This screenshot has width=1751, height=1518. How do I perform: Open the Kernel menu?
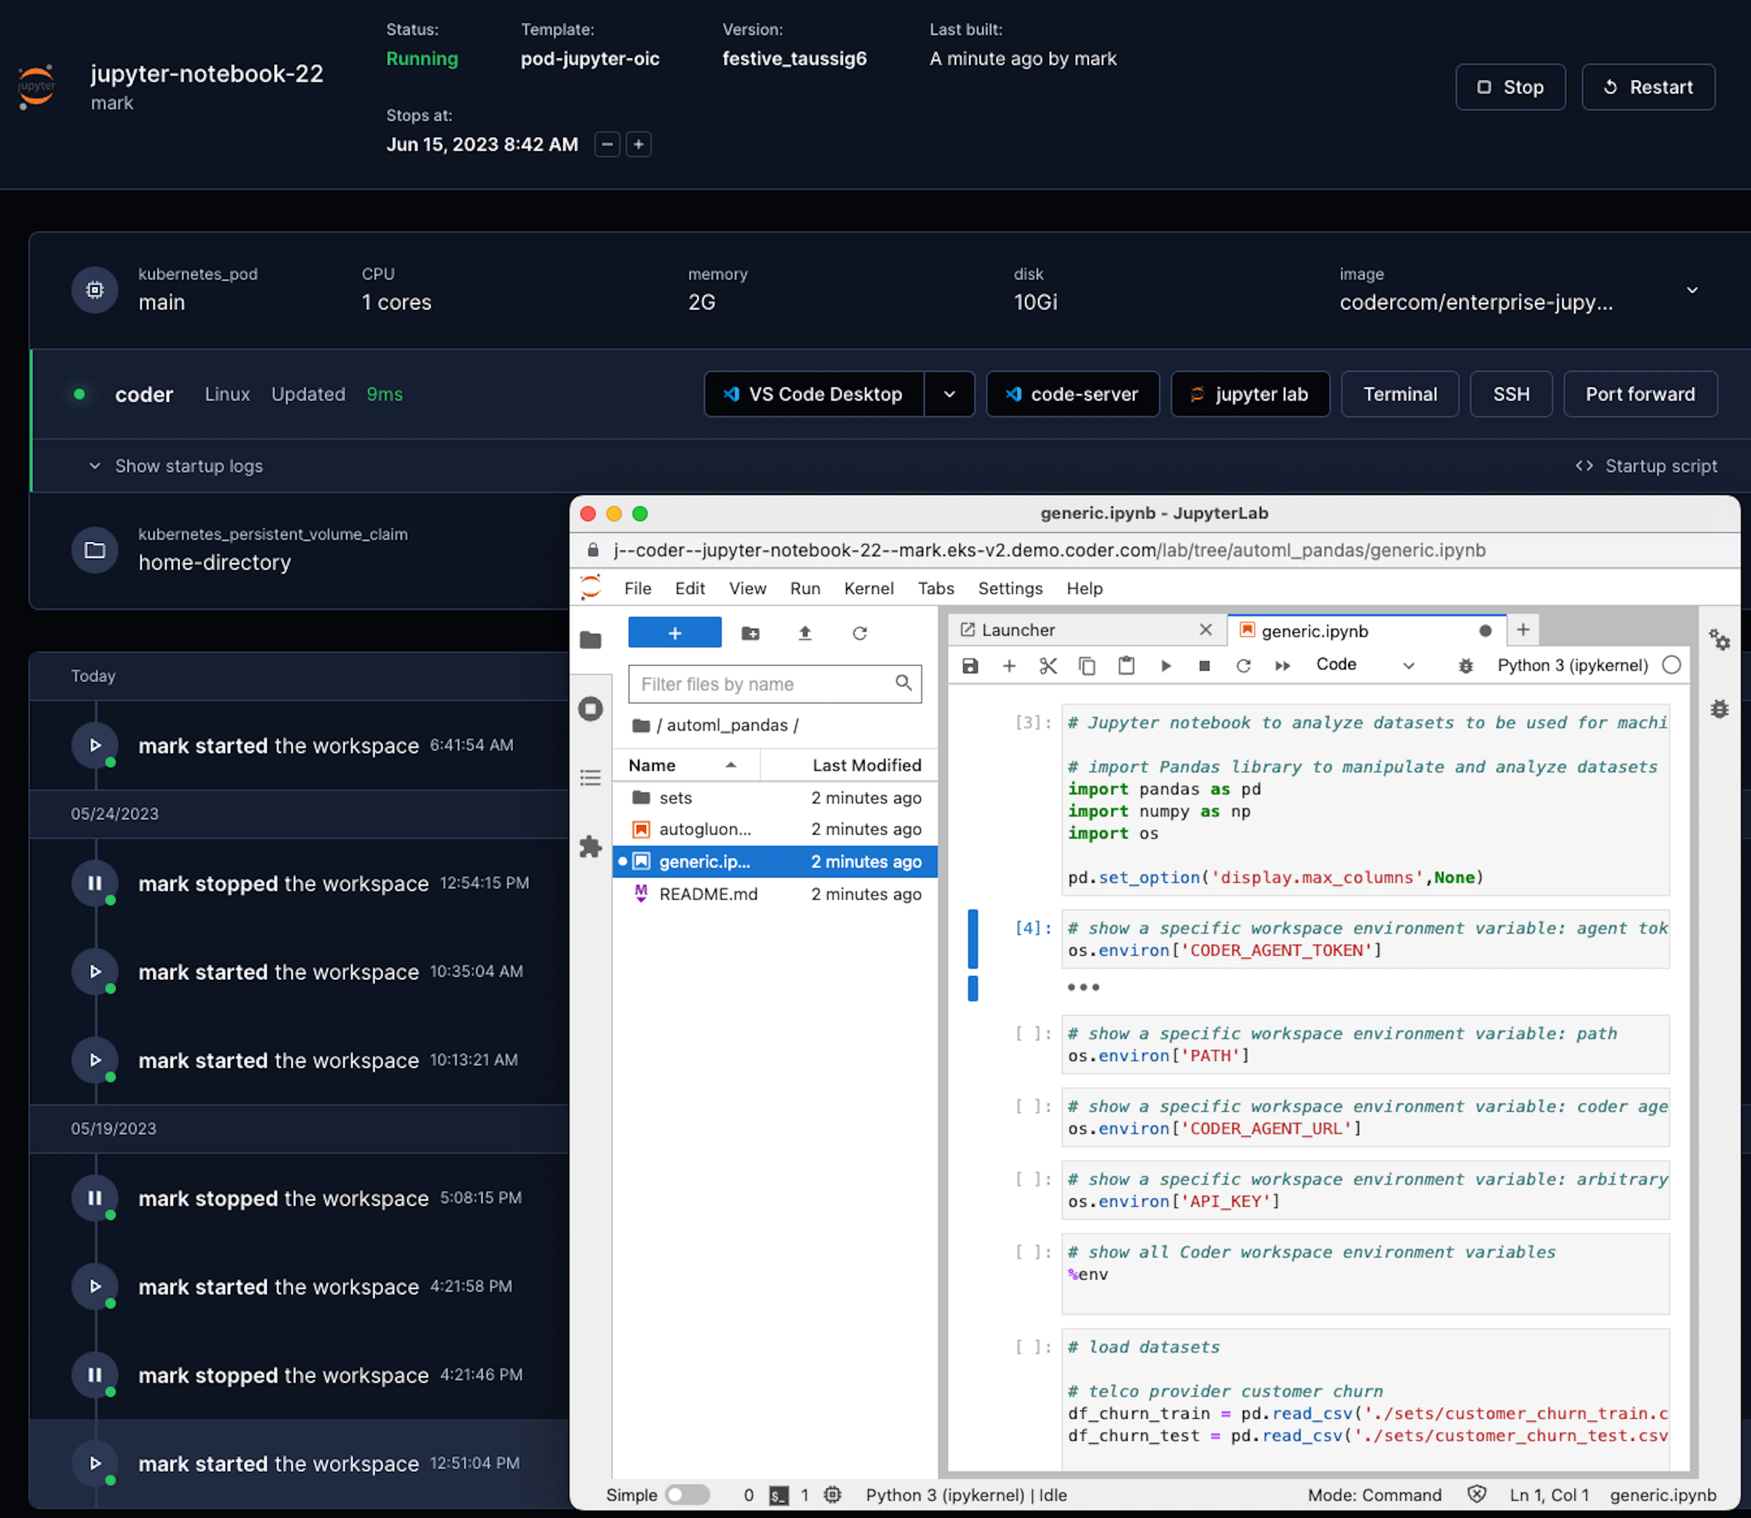click(868, 588)
